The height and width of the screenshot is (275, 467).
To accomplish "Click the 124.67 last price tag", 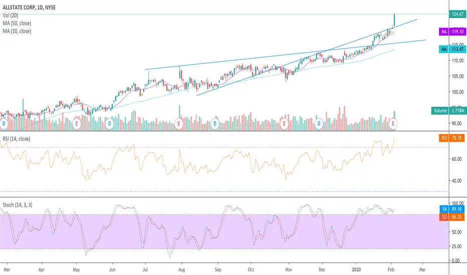I will click(457, 14).
